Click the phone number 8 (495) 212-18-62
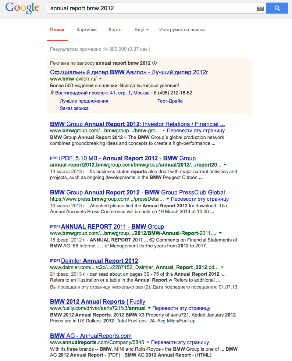Viewport: 292px width, 361px height. click(x=173, y=93)
